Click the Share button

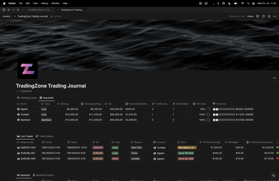click(250, 16)
